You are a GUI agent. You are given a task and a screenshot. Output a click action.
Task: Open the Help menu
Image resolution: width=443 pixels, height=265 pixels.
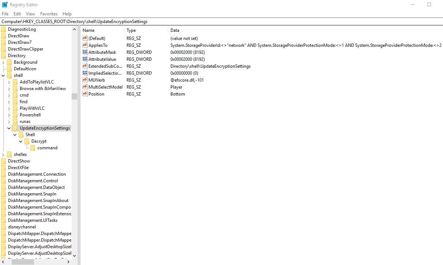click(67, 14)
